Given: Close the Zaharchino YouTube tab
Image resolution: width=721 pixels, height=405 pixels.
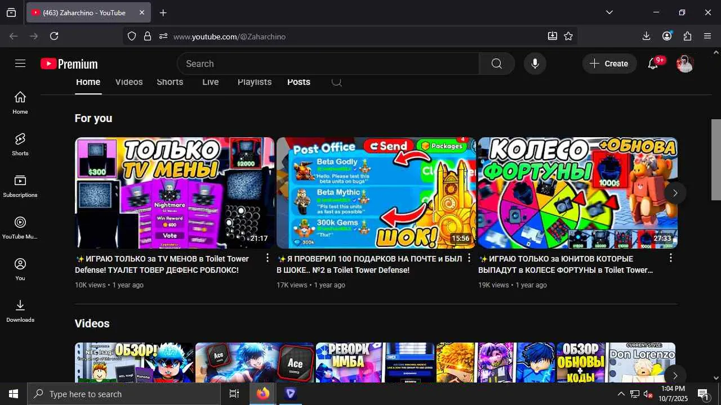Looking at the screenshot, I should pos(142,12).
